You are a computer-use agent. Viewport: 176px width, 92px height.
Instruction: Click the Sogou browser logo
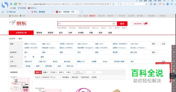[5, 5]
